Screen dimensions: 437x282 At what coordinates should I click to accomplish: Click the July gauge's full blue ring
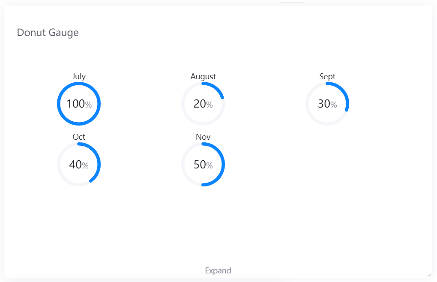59,104
